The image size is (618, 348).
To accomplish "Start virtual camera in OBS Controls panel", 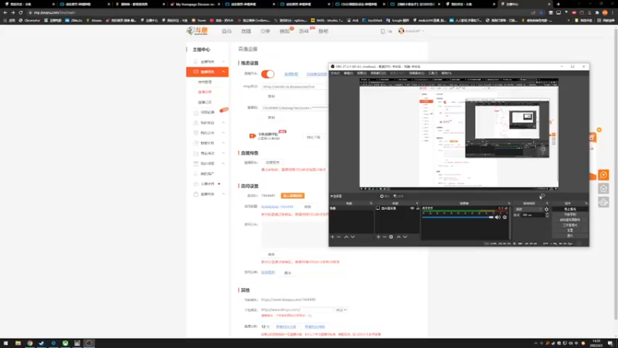I will point(570,220).
